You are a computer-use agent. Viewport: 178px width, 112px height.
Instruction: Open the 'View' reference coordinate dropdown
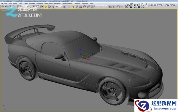pyautogui.click(x=59, y=6)
